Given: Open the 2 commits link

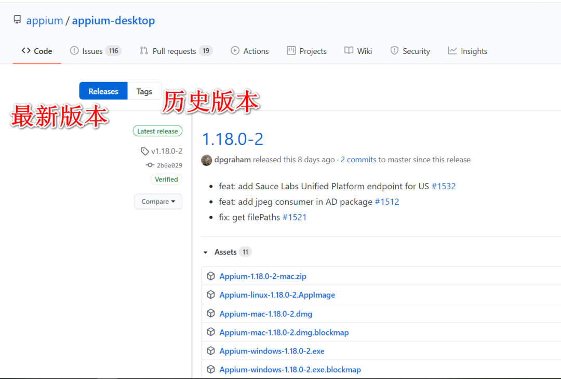Looking at the screenshot, I should 358,160.
